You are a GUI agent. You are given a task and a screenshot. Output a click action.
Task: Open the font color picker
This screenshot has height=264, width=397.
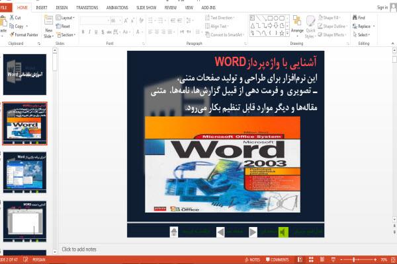tap(139, 32)
